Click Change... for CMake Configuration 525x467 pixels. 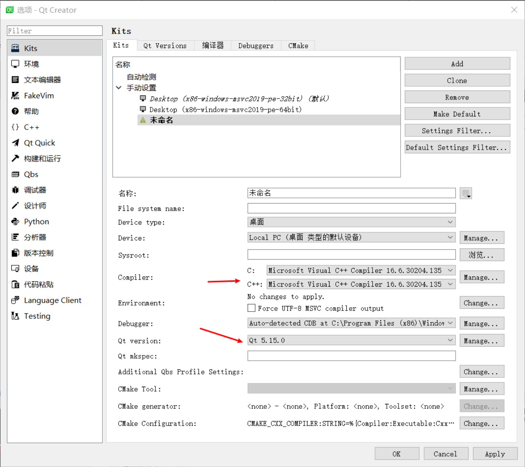click(x=482, y=423)
